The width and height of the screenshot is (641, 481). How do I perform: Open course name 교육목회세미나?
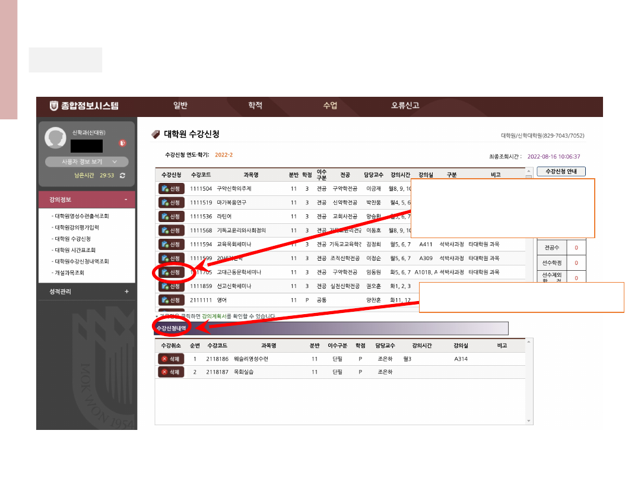[234, 244]
